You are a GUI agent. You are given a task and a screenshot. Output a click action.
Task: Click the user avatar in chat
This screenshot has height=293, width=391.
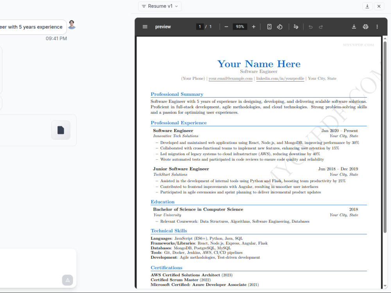(72, 25)
